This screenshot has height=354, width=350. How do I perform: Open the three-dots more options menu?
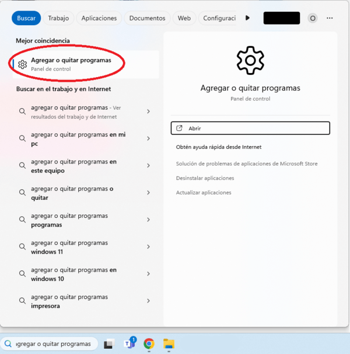[x=330, y=18]
